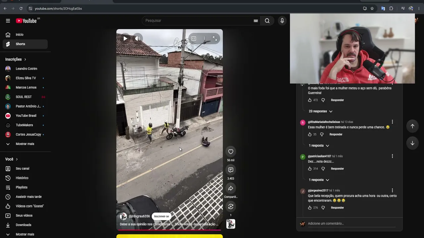Open TubeMakers channel
Image resolution: width=424 pixels, height=238 pixels.
[x=25, y=125]
